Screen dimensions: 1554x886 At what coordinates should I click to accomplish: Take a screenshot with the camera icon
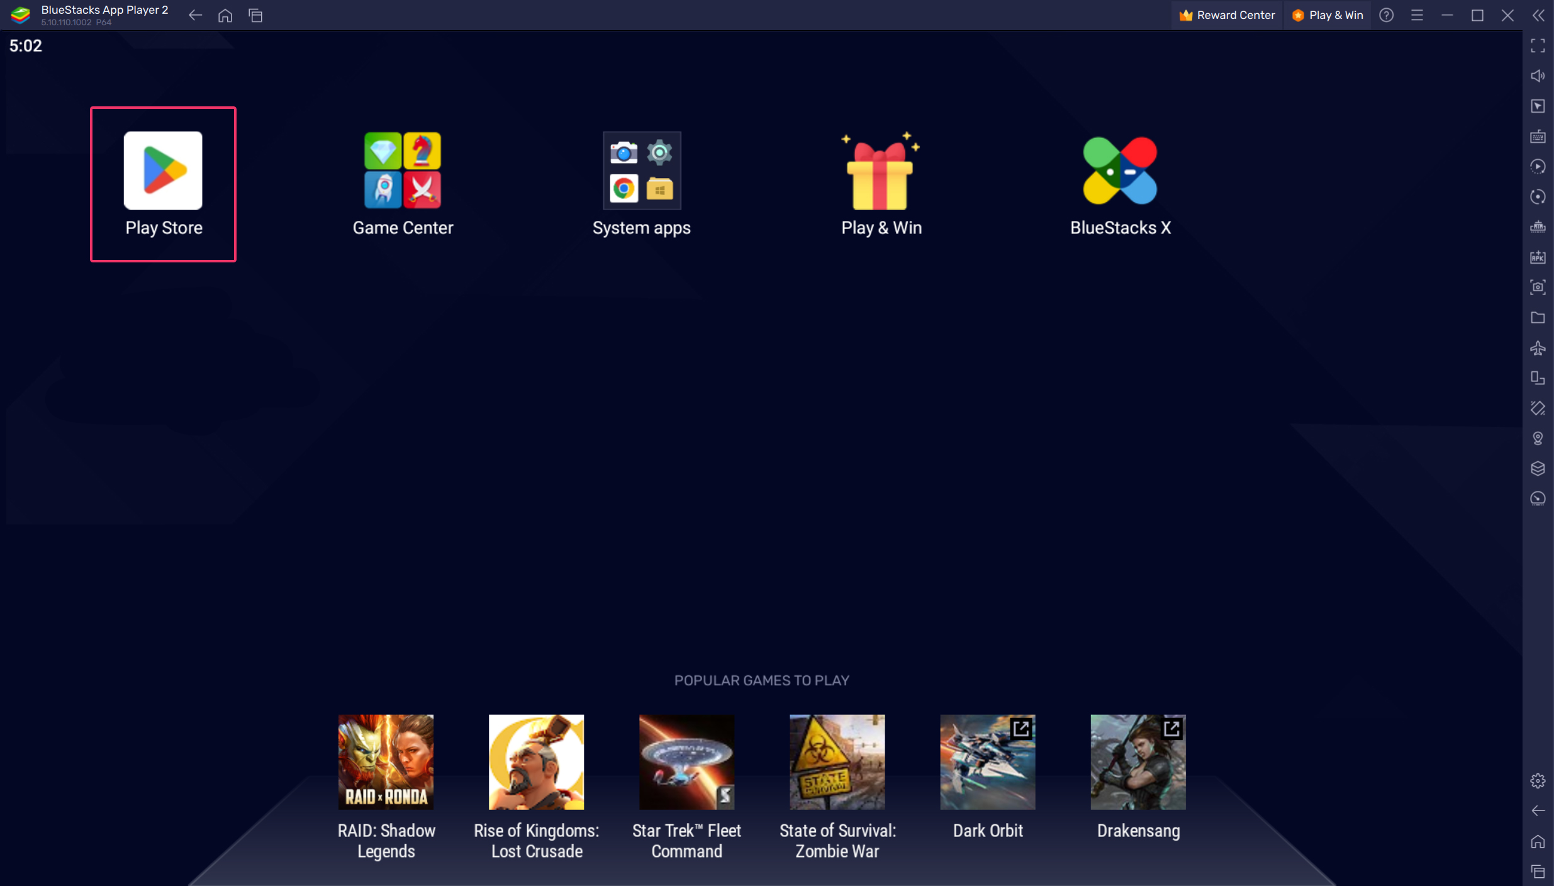1538,287
